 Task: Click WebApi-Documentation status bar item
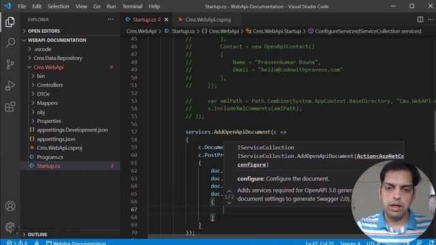tap(76, 243)
